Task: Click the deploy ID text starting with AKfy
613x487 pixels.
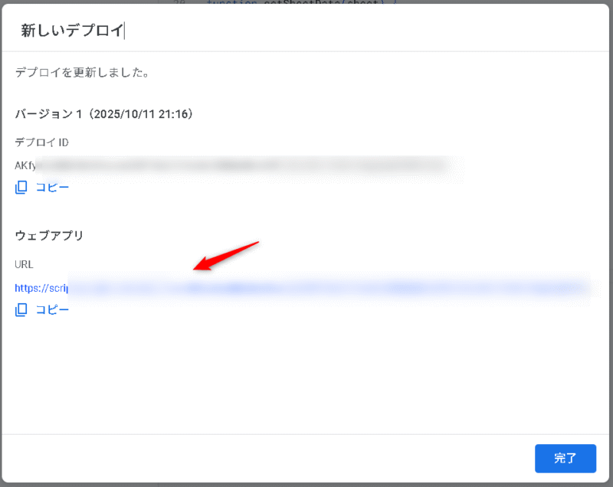Action: coord(25,165)
